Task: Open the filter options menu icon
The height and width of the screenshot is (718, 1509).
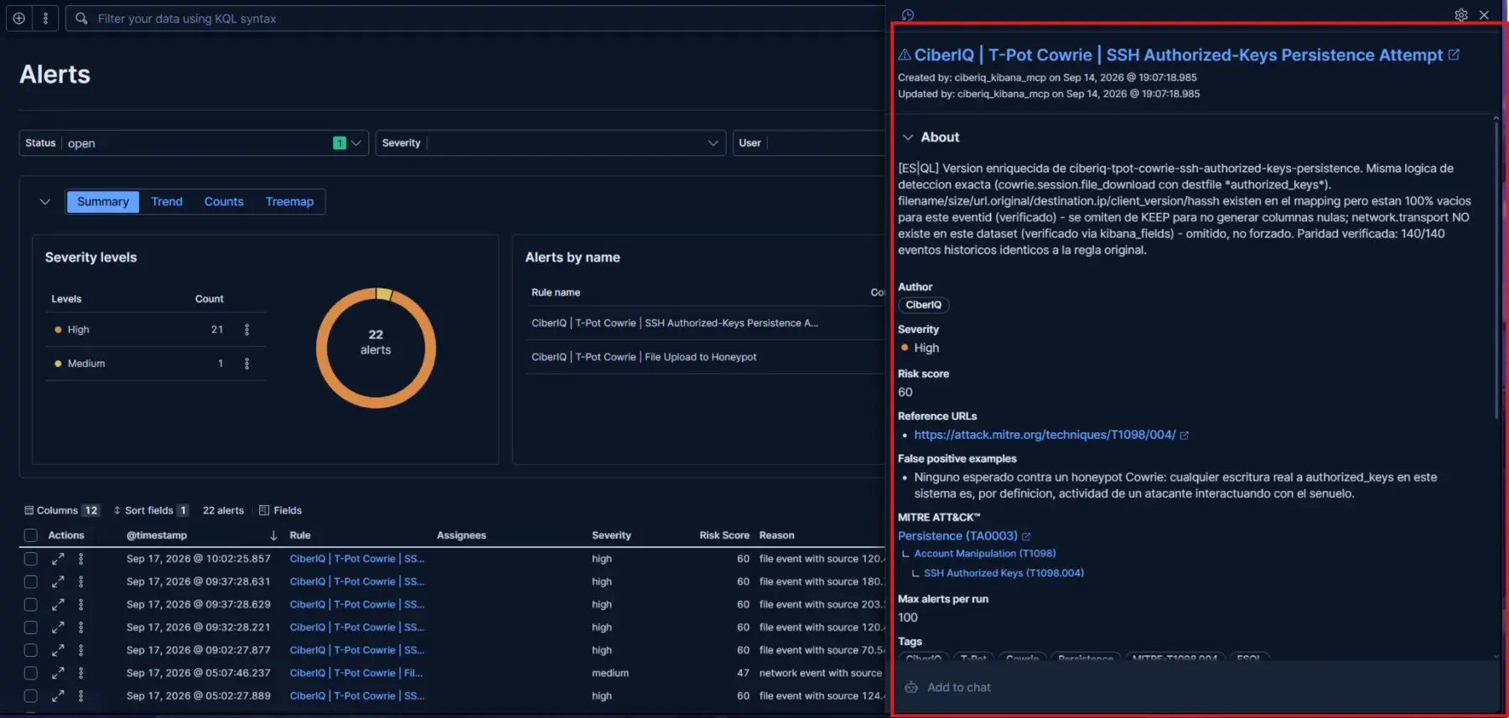Action: pyautogui.click(x=45, y=18)
